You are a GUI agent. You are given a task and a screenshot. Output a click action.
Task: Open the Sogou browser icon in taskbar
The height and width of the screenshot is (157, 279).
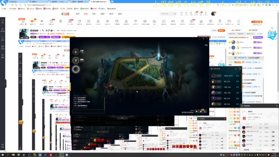click(67, 155)
